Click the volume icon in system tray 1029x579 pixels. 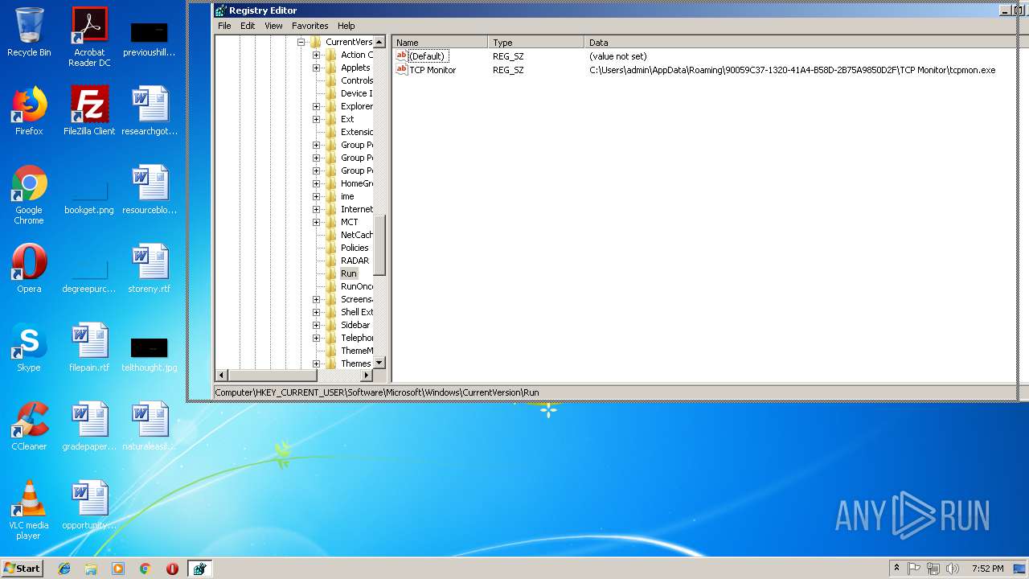pyautogui.click(x=953, y=569)
